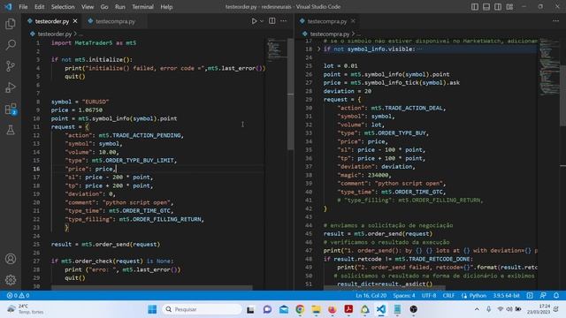Viewport: 566px width, 318px height.
Task: Open the Search view in activity bar
Action: (x=11, y=45)
